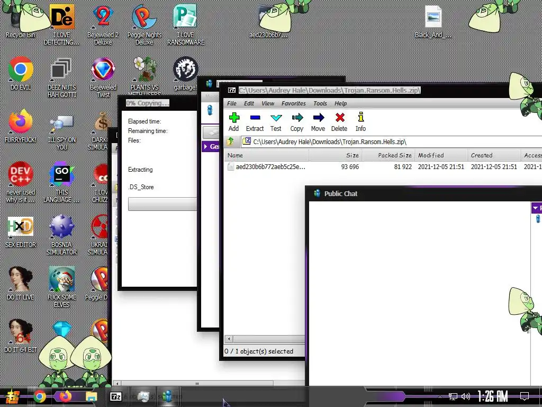Click the extraction progress bar

coord(162,204)
